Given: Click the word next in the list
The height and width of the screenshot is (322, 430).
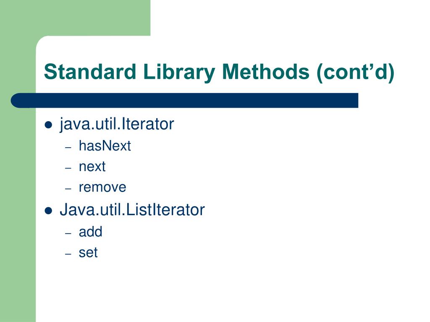Looking at the screenshot, I should 92,167.
